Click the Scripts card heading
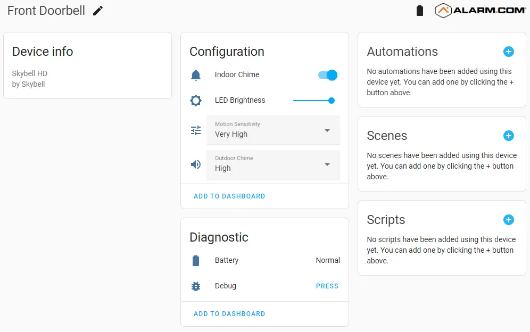 (386, 220)
